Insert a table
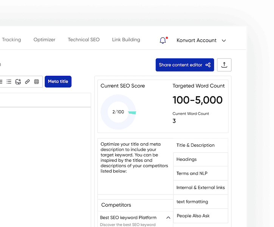 tap(37, 82)
